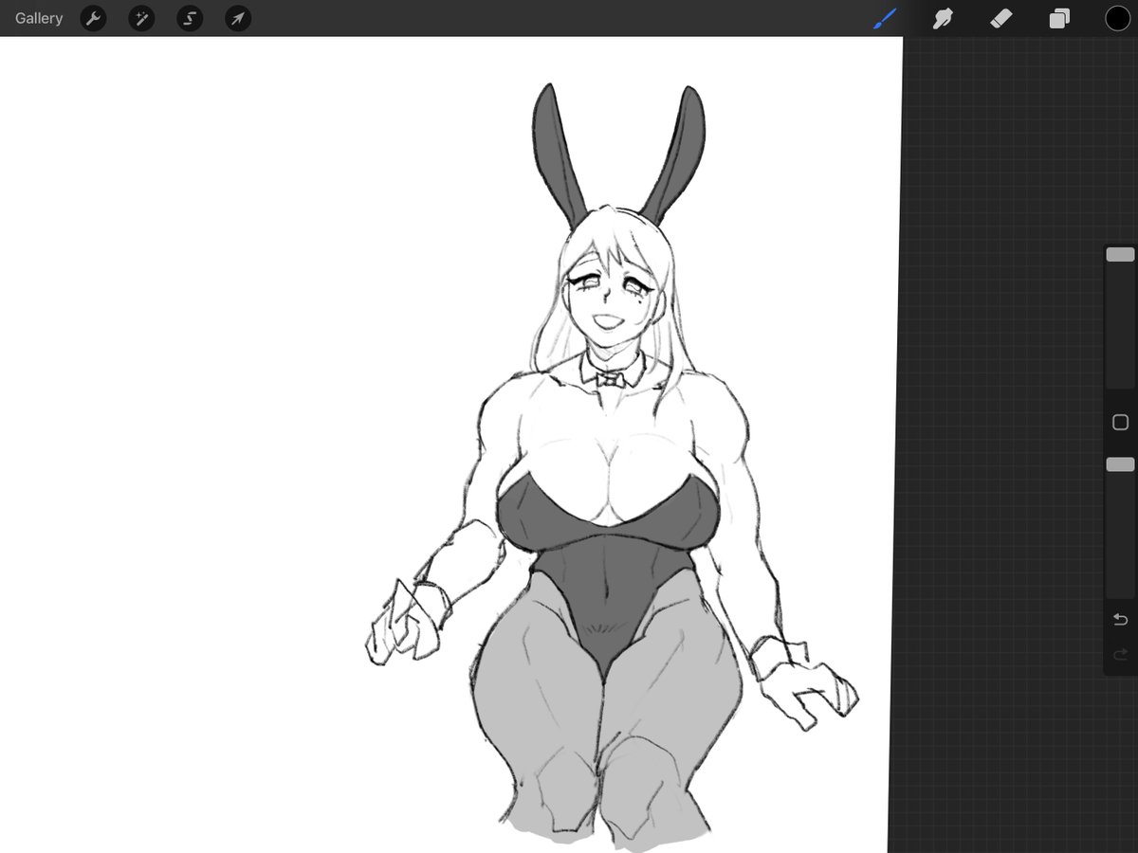The image size is (1138, 853).
Task: Open the active color picker
Action: (x=1118, y=18)
